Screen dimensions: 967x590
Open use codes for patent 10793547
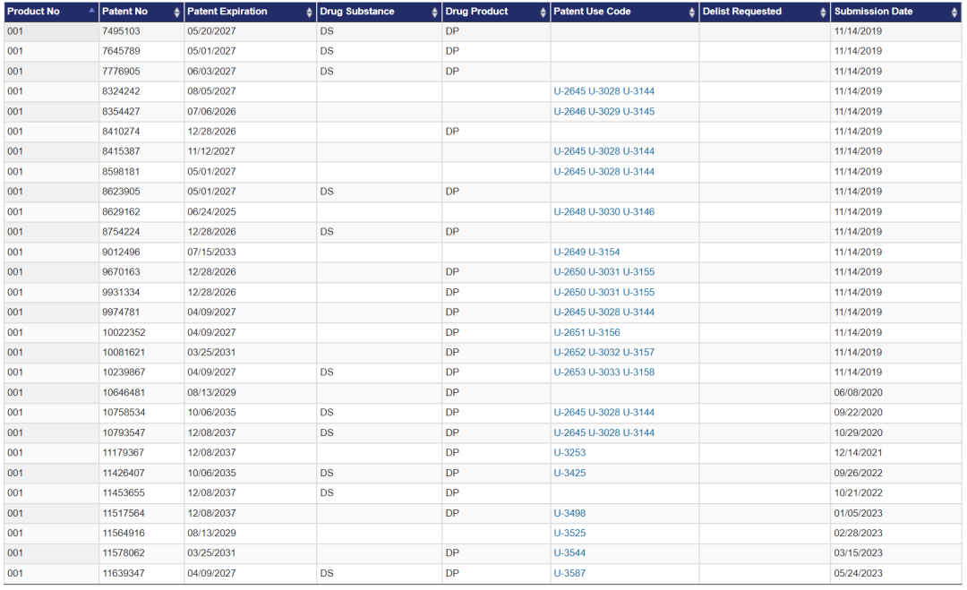point(603,432)
